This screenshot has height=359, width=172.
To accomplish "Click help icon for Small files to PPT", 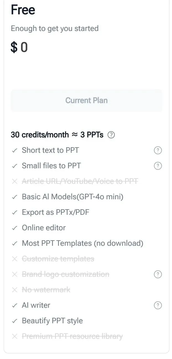I will point(158,166).
